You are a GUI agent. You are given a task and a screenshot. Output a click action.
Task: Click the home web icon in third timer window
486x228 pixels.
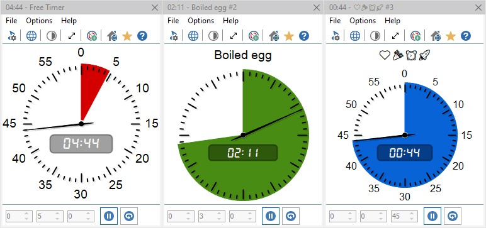pos(436,36)
